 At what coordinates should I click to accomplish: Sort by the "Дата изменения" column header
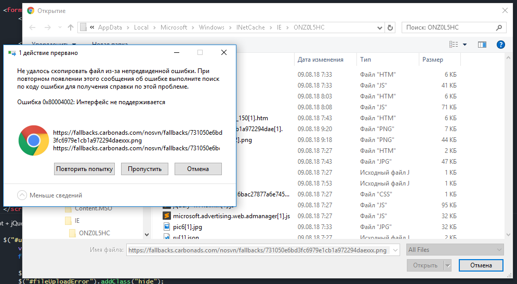(321, 60)
